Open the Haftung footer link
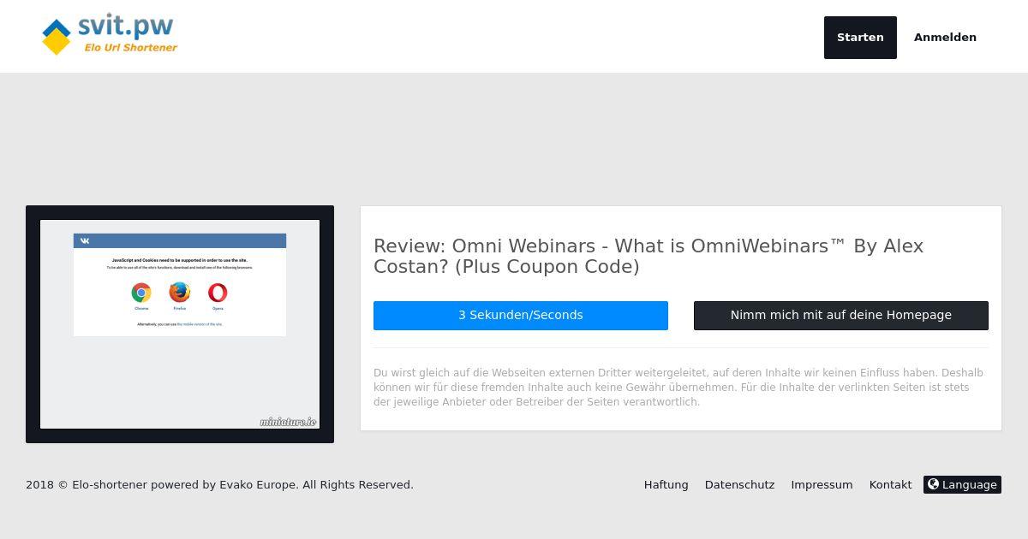The height and width of the screenshot is (539, 1028). coord(666,484)
